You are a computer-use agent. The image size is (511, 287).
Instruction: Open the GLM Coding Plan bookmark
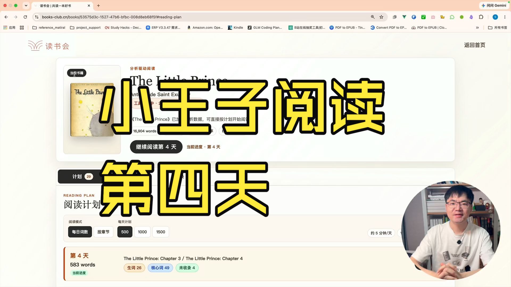(265, 28)
